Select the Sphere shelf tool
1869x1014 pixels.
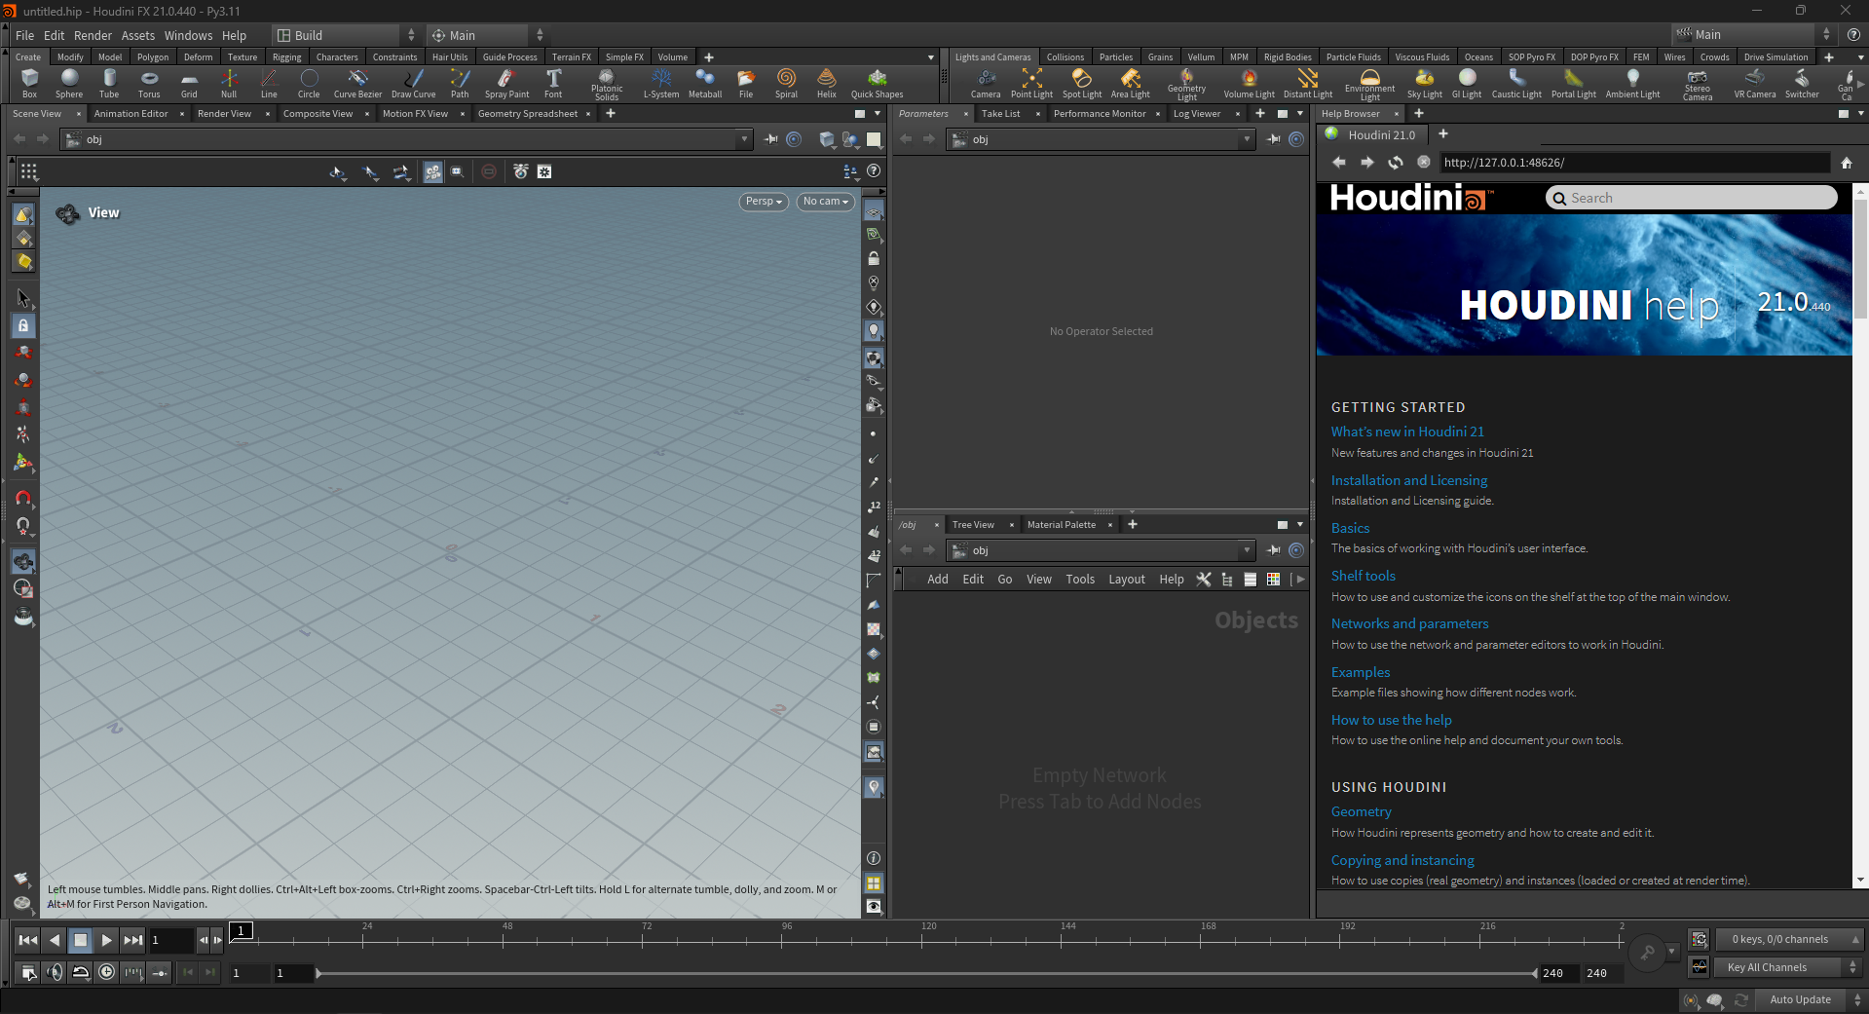click(69, 83)
